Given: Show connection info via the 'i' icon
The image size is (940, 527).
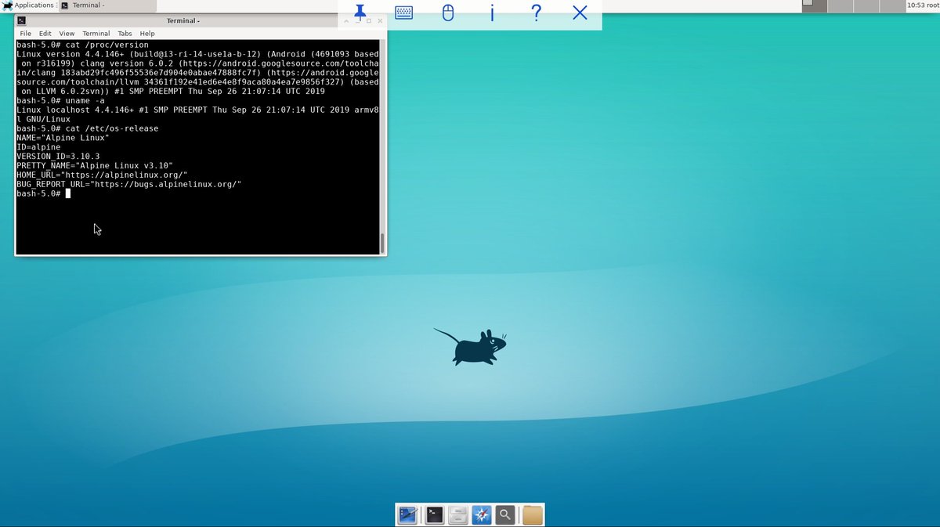Looking at the screenshot, I should pyautogui.click(x=492, y=13).
